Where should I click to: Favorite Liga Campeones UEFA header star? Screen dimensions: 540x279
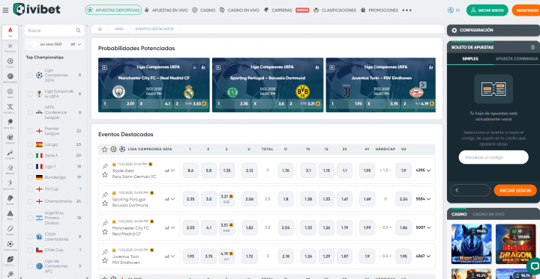click(x=104, y=149)
